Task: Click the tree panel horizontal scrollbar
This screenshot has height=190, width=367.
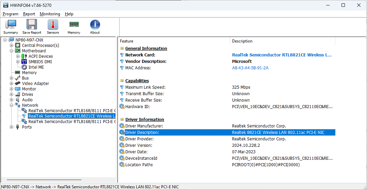Action: pyautogui.click(x=44, y=180)
